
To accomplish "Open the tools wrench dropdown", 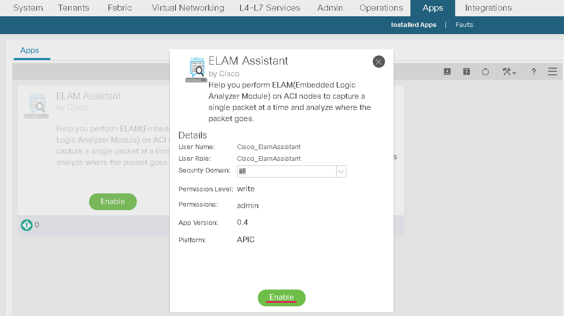I will click(x=509, y=72).
